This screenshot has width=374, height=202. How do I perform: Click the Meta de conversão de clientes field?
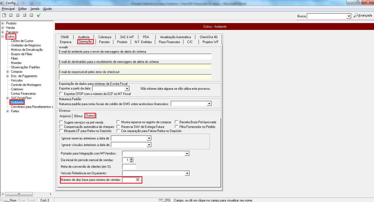click(x=129, y=167)
